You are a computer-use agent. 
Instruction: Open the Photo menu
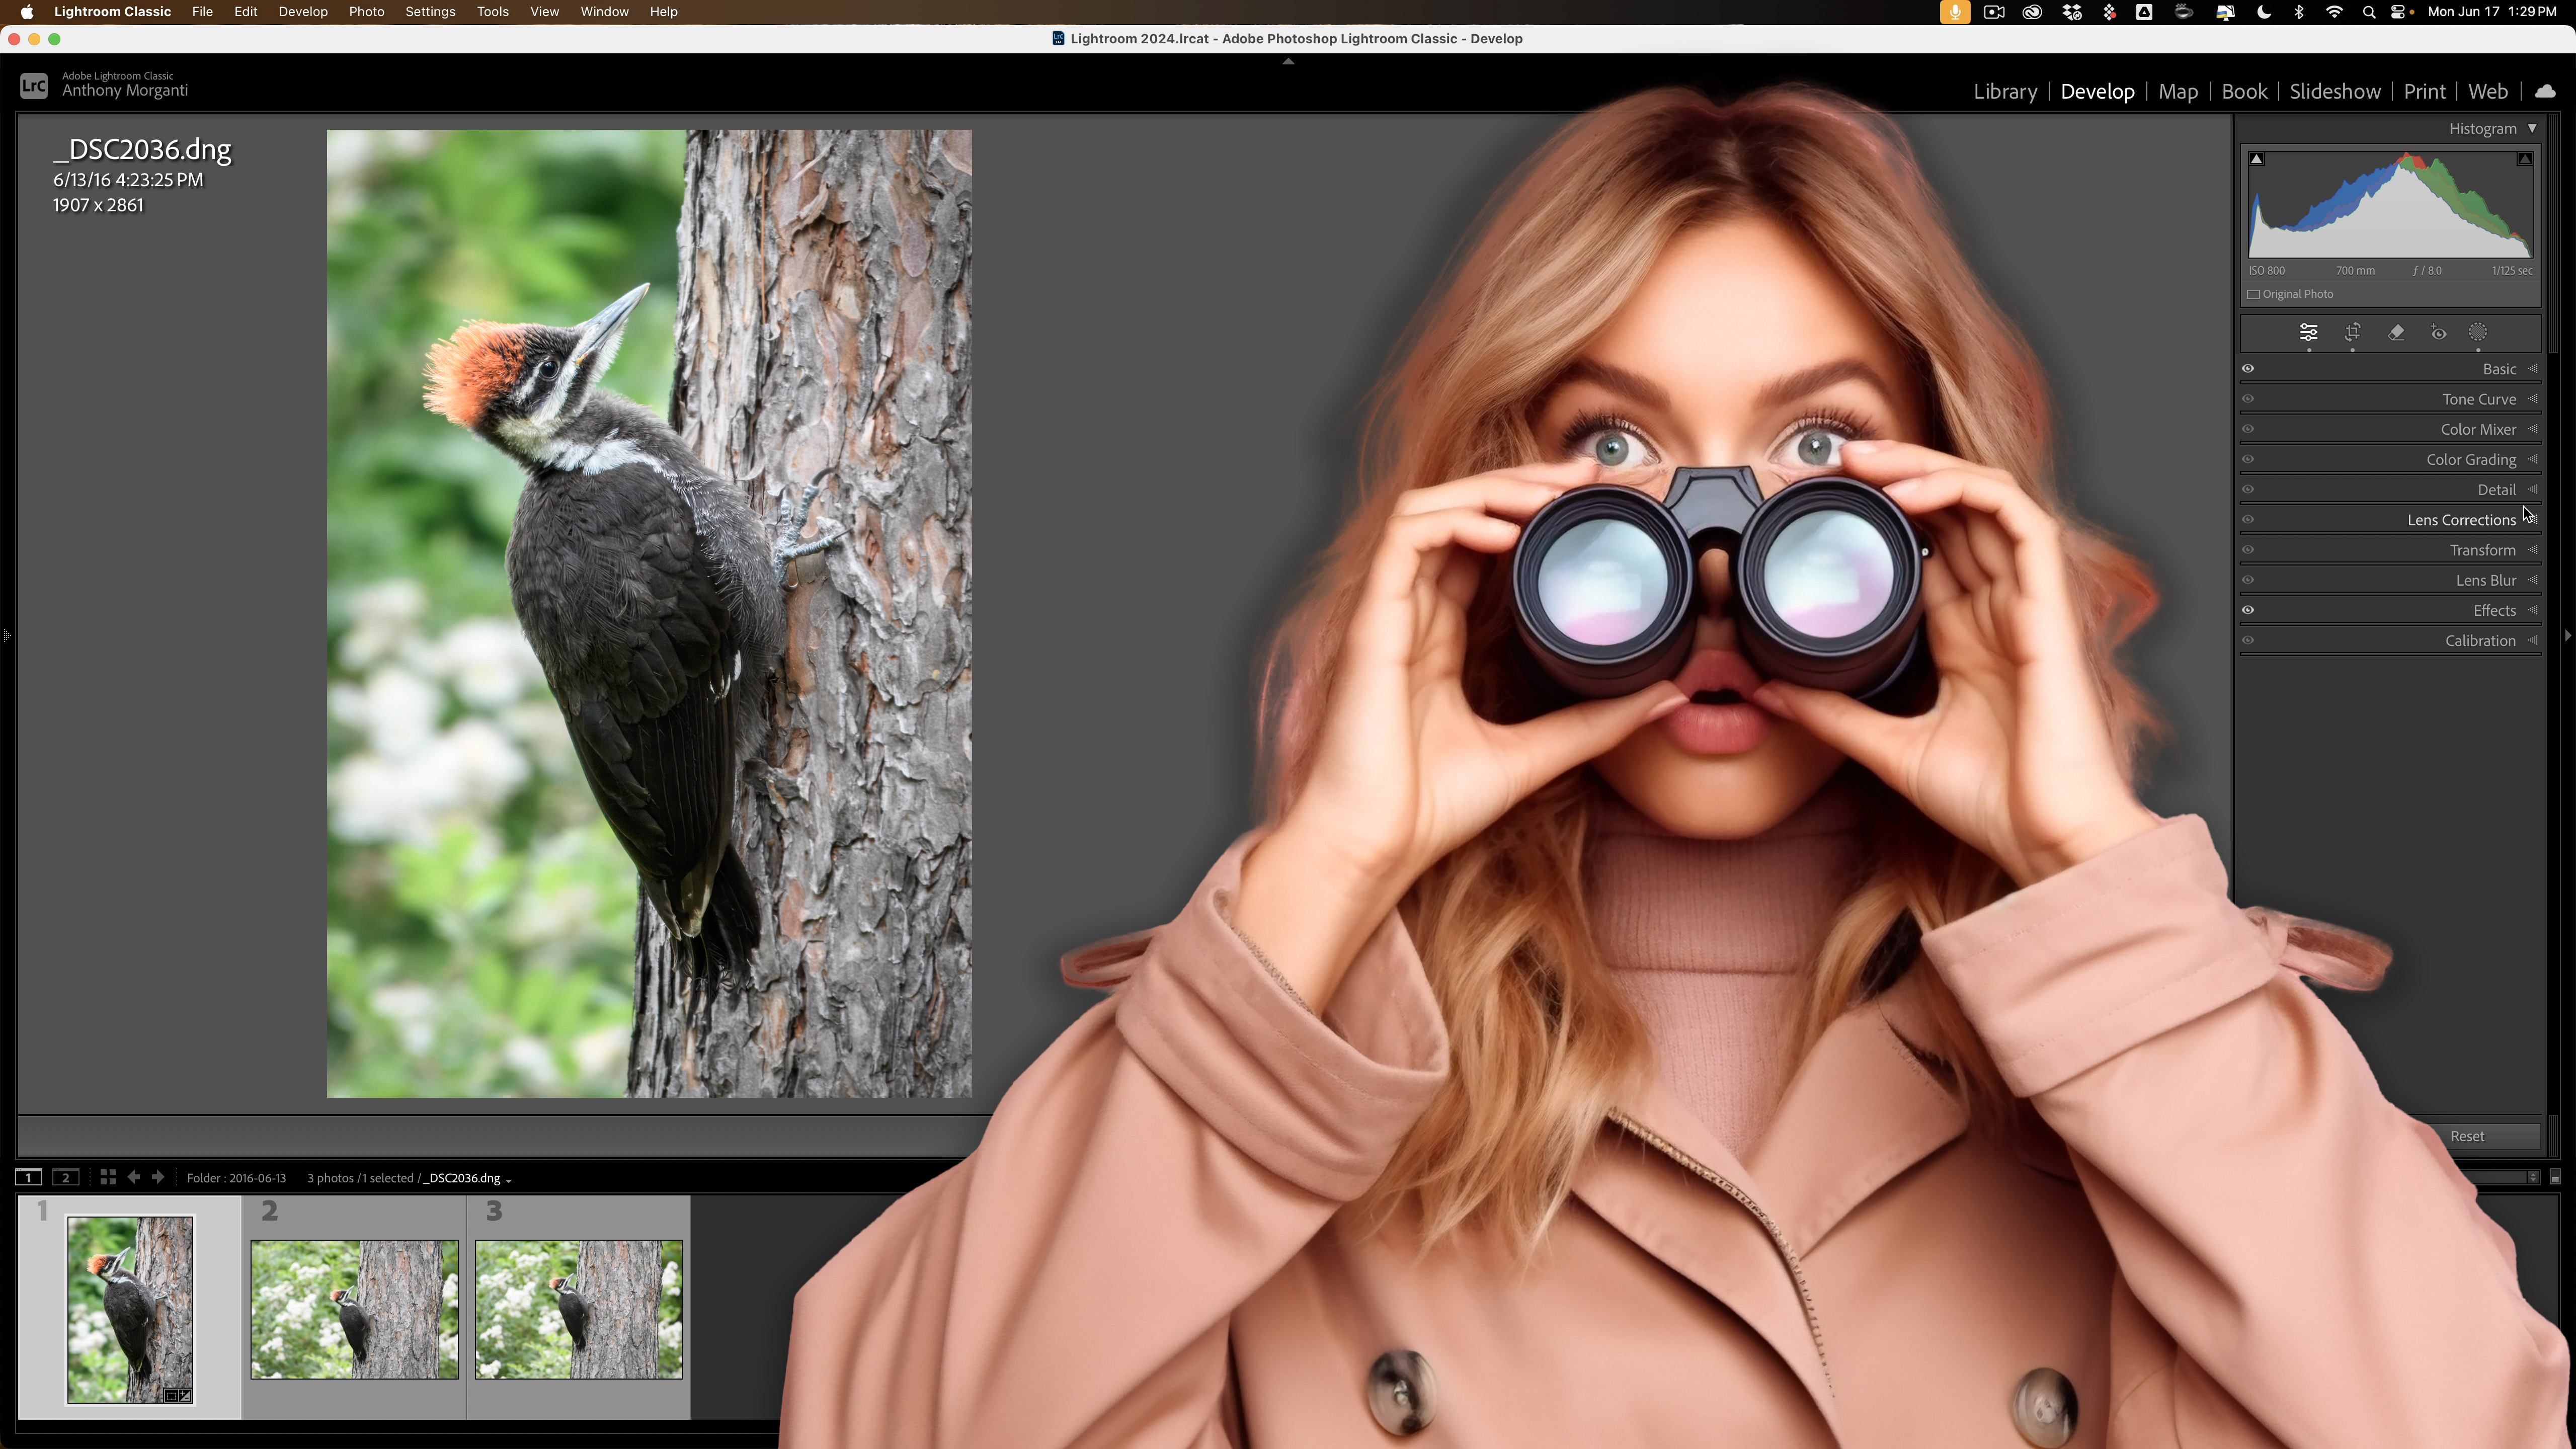tap(366, 12)
